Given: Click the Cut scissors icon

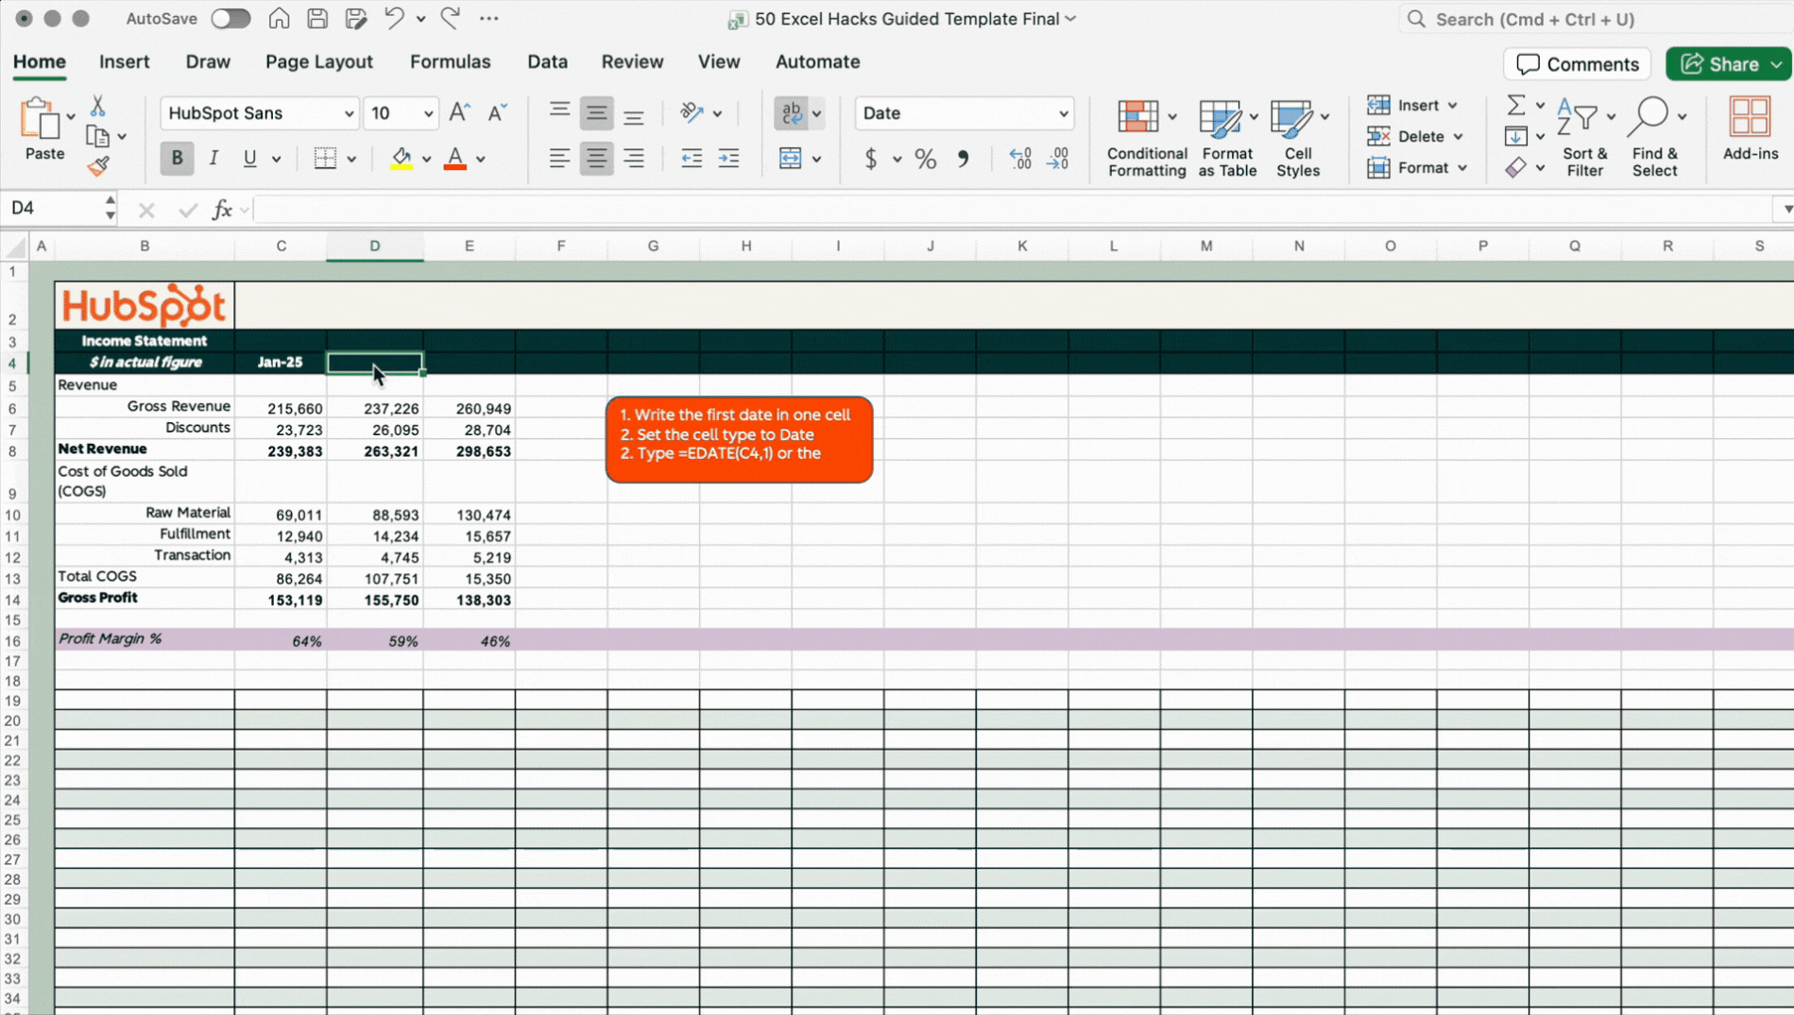Looking at the screenshot, I should (97, 106).
